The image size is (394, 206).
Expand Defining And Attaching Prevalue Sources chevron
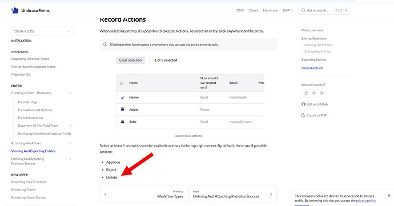pyautogui.click(x=70, y=159)
